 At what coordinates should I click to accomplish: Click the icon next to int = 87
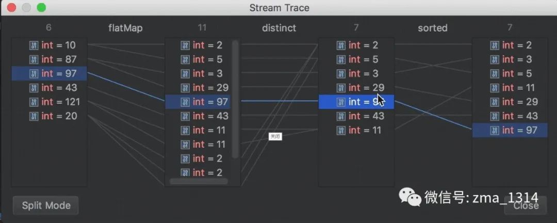[34, 59]
